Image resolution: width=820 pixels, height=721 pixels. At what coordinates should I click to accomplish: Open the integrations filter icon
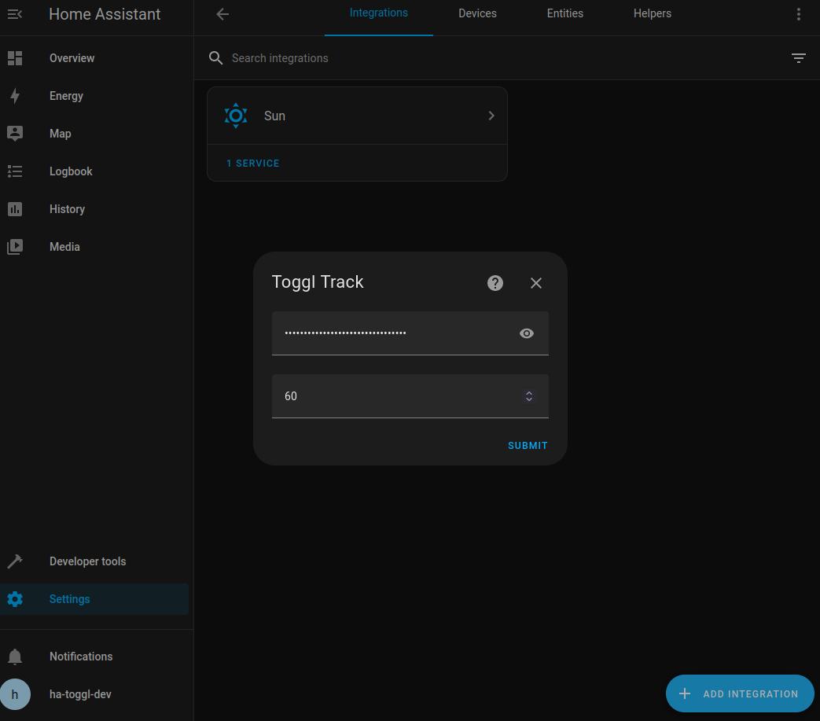pyautogui.click(x=799, y=58)
